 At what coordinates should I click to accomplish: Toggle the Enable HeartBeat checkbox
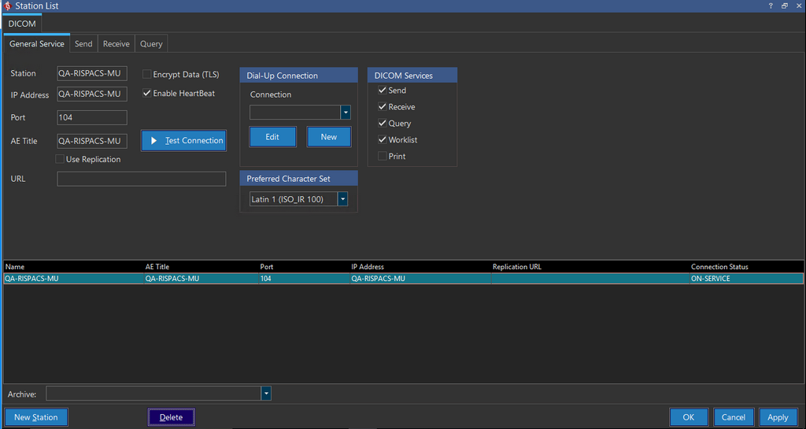click(147, 93)
